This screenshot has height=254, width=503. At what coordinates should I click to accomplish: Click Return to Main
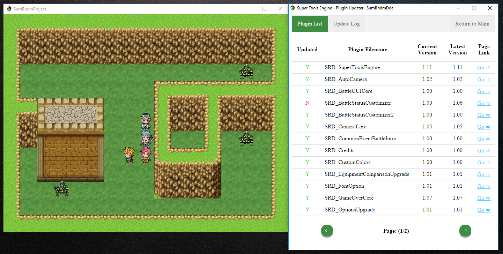click(472, 24)
